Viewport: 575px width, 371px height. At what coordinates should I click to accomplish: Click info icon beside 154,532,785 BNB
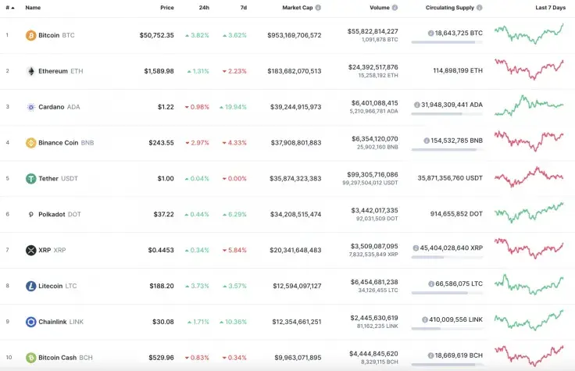click(427, 141)
